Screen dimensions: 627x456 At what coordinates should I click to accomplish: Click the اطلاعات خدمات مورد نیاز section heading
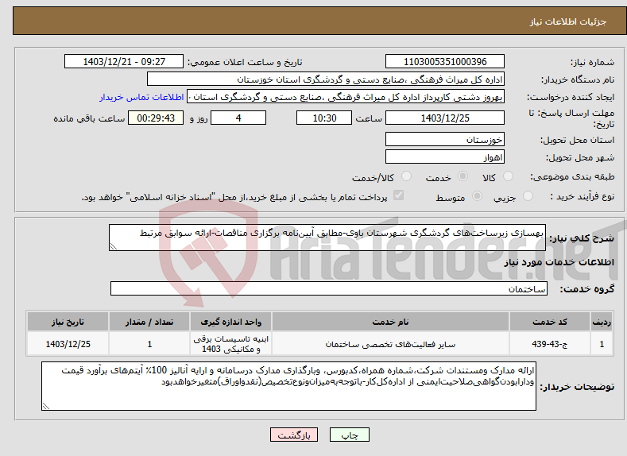click(559, 262)
